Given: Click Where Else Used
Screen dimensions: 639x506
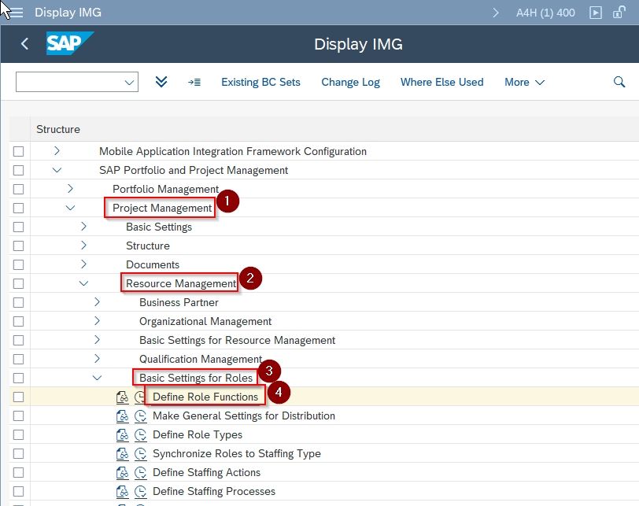Looking at the screenshot, I should (441, 83).
